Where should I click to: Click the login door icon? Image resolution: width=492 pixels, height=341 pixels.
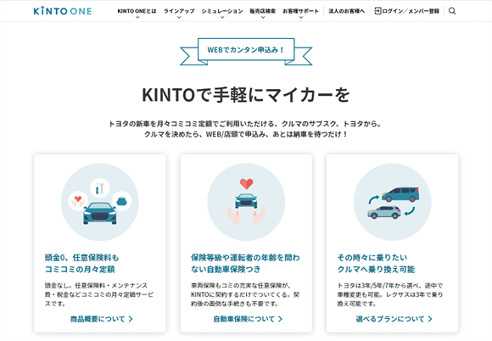click(377, 11)
